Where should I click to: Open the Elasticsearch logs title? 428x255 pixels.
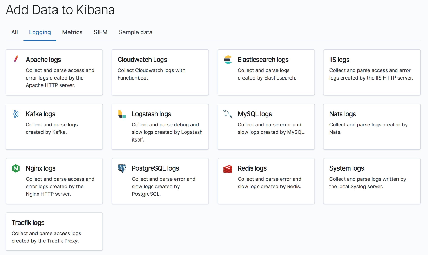click(x=263, y=60)
